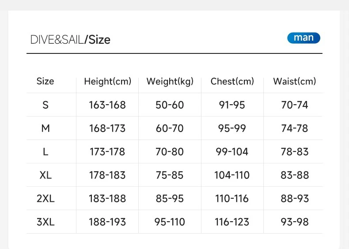Viewport: 349px width, 249px height.
Task: Click chest cell 116-123
Action: (232, 222)
